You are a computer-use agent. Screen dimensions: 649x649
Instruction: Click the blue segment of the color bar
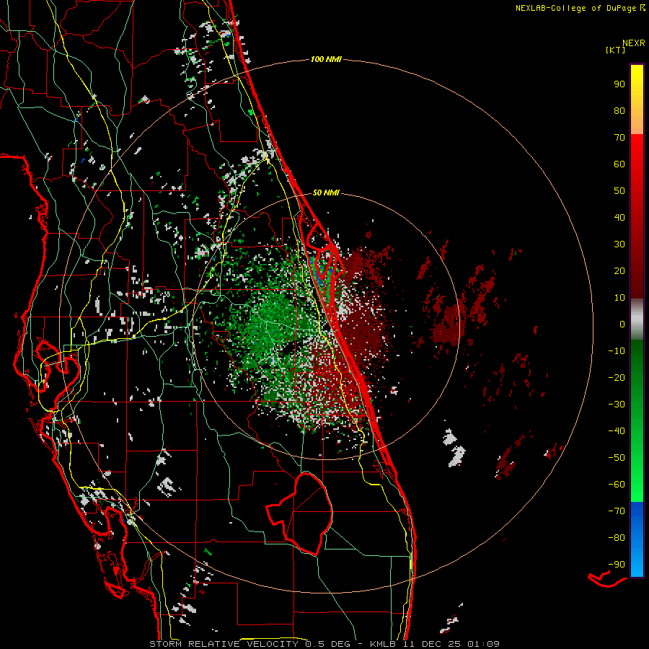[x=637, y=539]
